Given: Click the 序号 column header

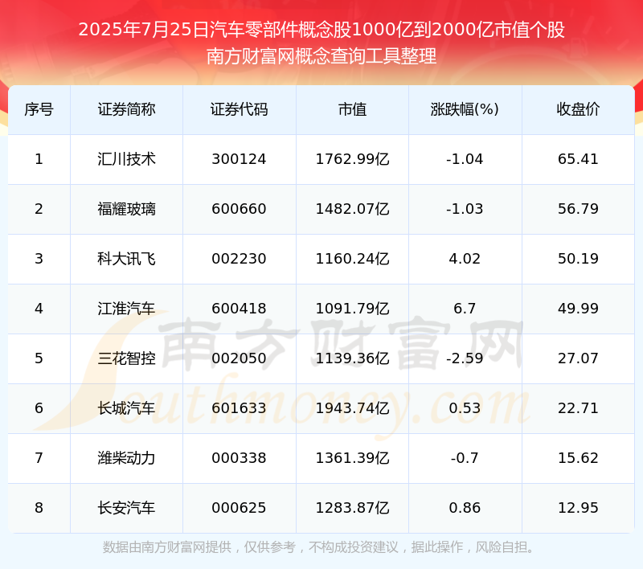Looking at the screenshot, I should tap(39, 109).
